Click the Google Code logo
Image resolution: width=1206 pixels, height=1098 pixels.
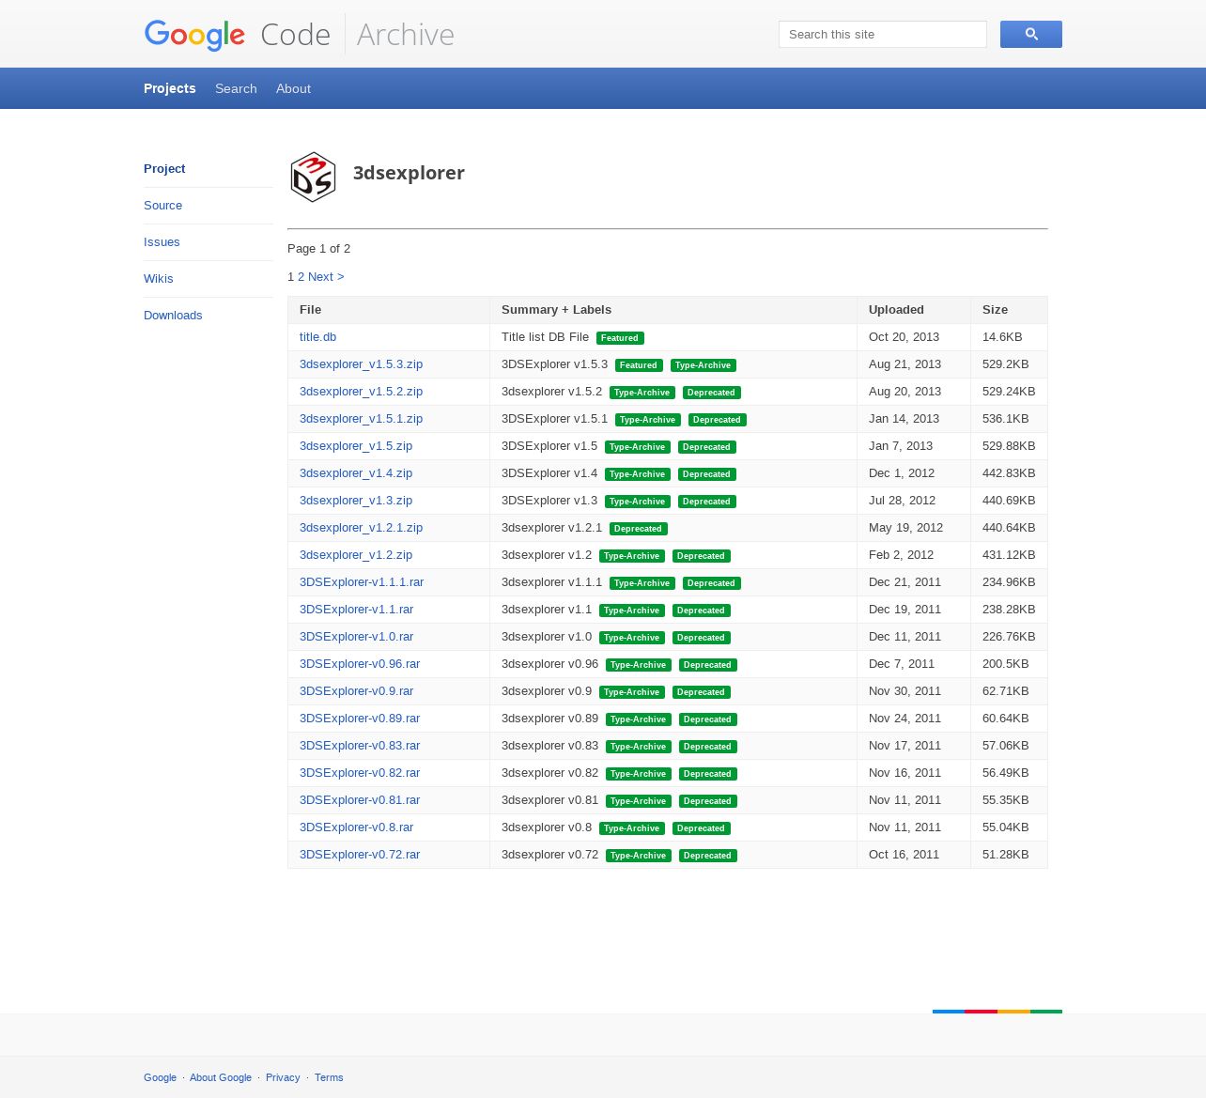click(238, 35)
